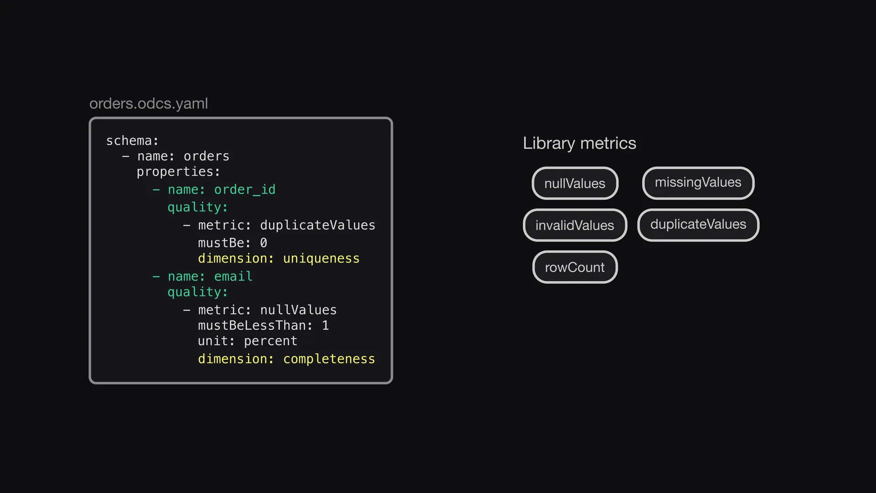
Task: Click the 'properties:' line
Action: coord(178,172)
